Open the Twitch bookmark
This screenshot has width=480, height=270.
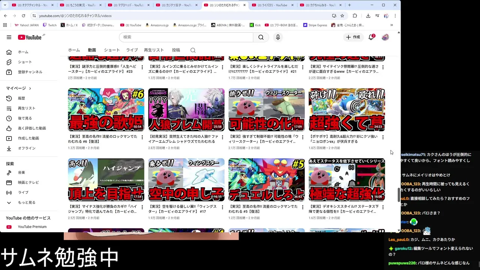(x=49, y=25)
